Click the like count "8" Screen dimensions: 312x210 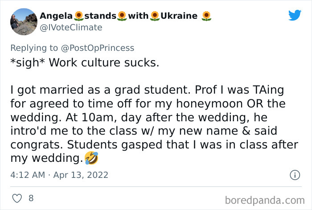(31, 198)
